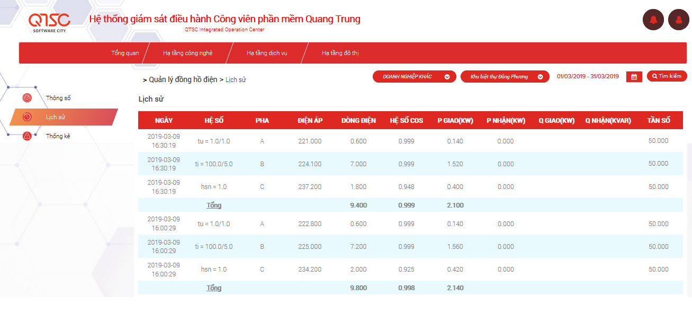Screen dimensions: 692x314
Task: Click the TẦN SỐ column header
Action: point(659,121)
